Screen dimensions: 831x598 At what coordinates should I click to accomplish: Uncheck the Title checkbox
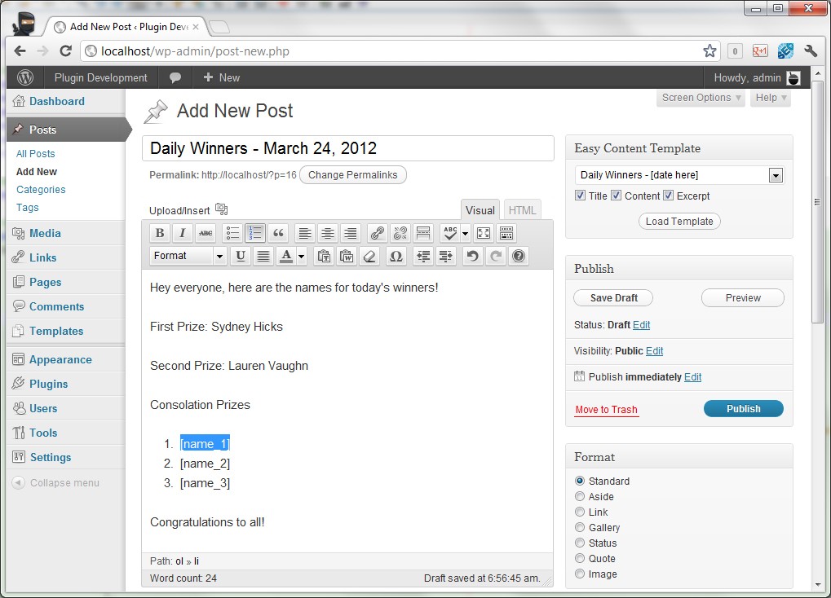tap(581, 196)
